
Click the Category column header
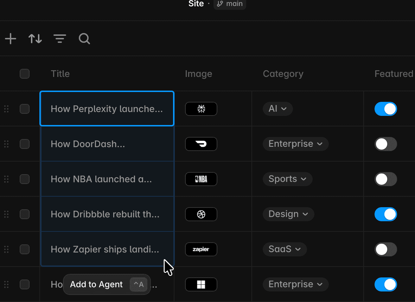[x=283, y=74]
